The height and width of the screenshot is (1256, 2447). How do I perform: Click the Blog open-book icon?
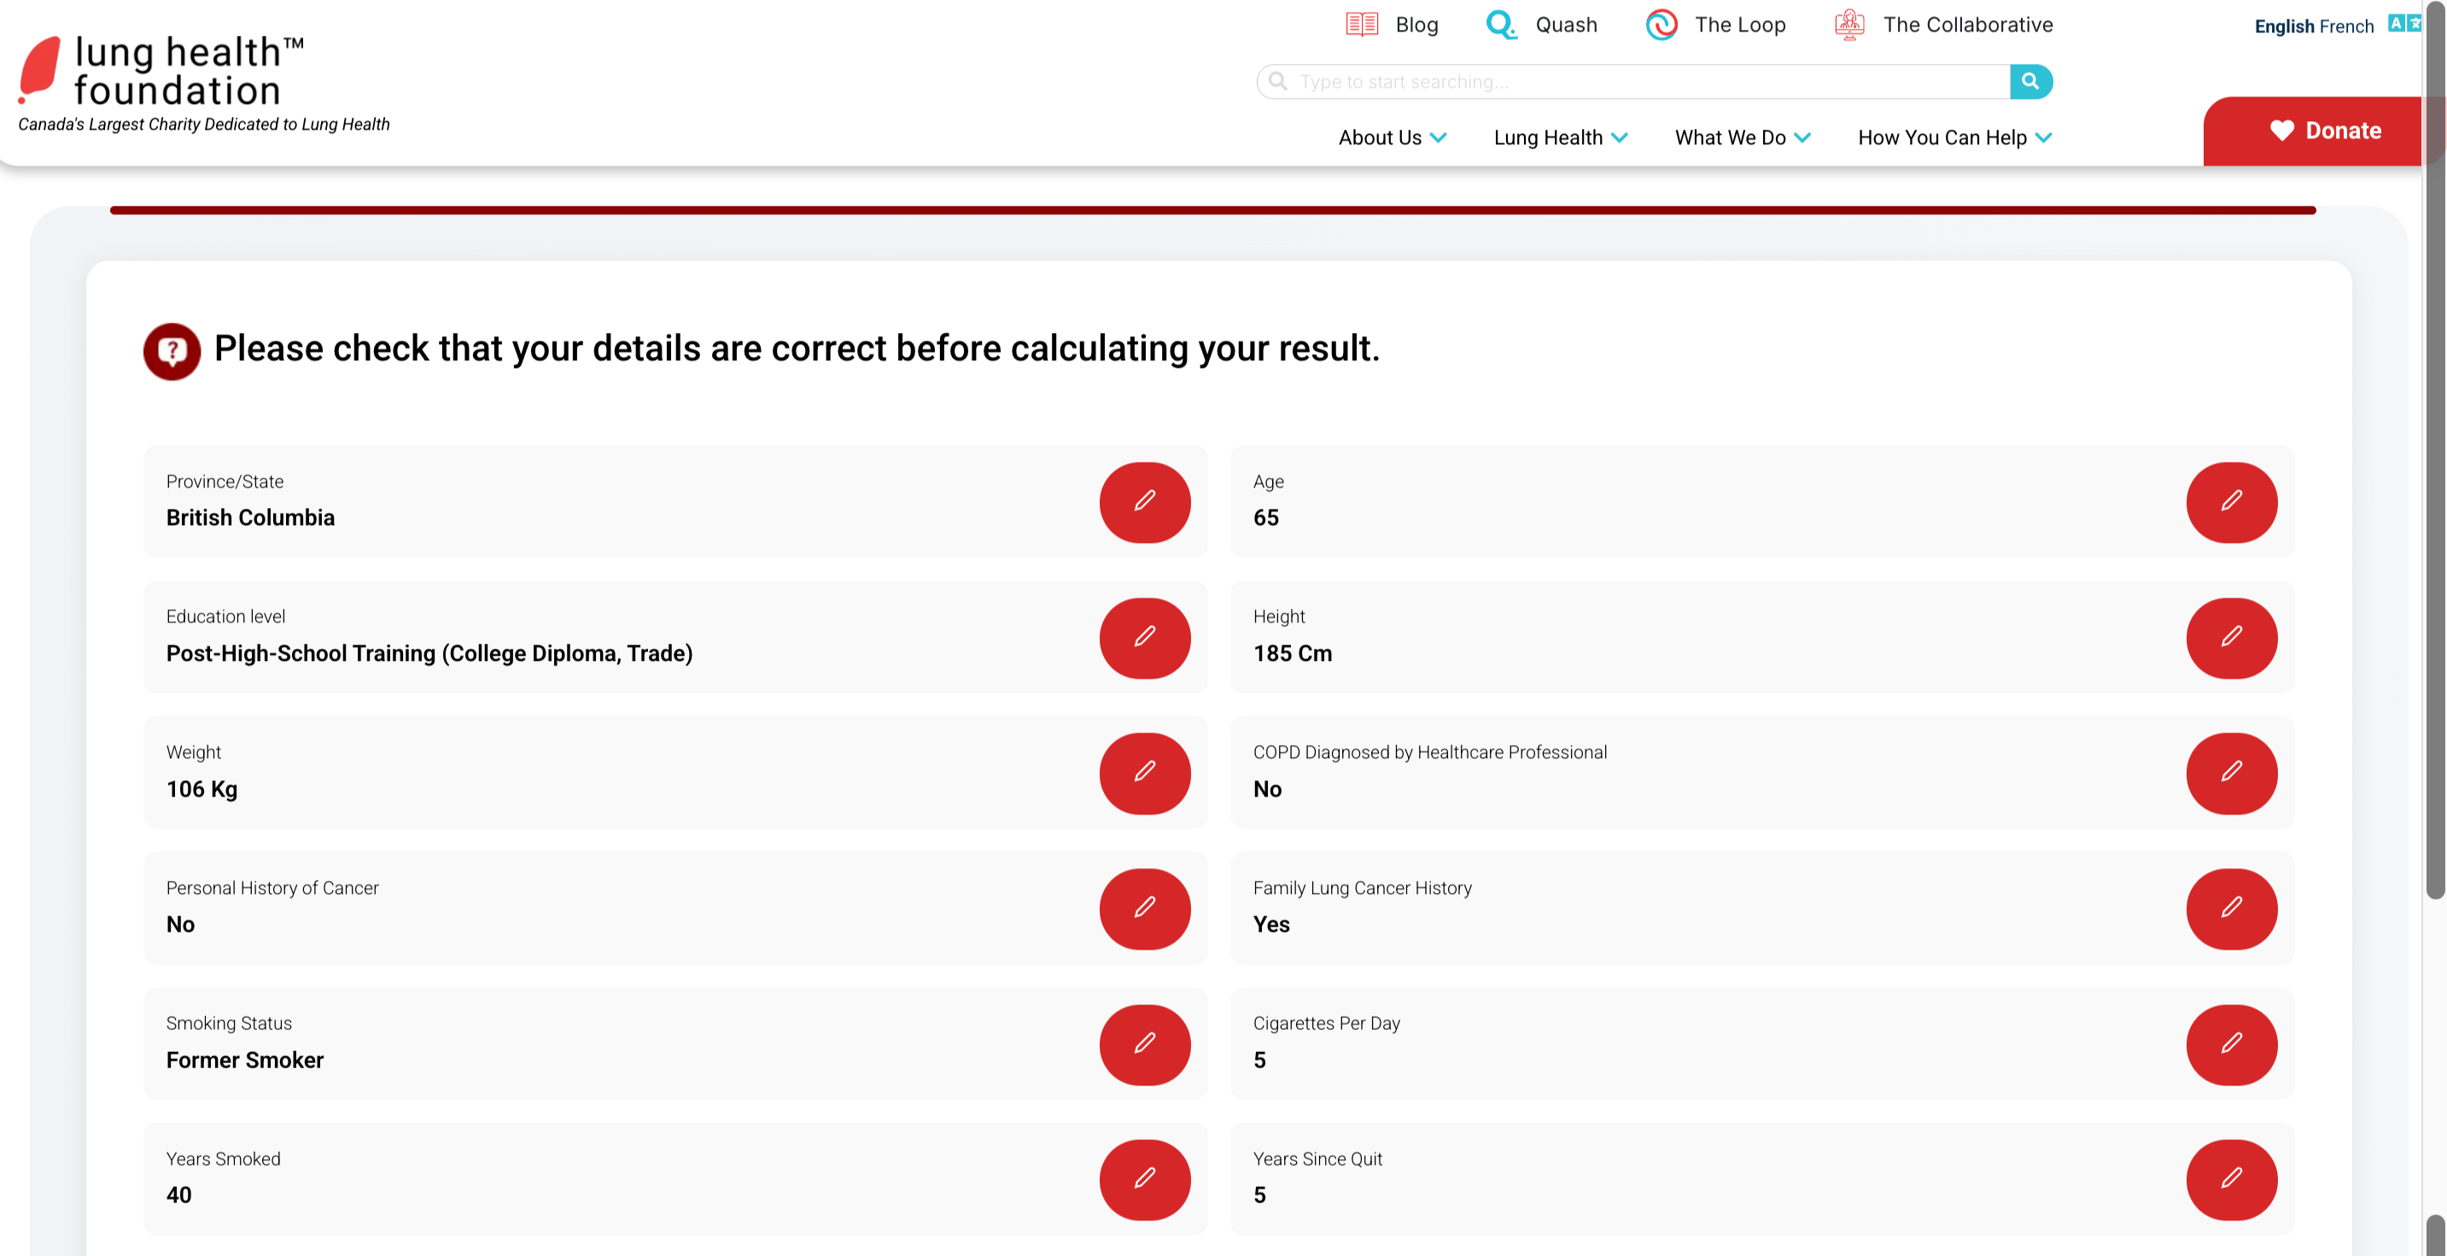point(1360,25)
